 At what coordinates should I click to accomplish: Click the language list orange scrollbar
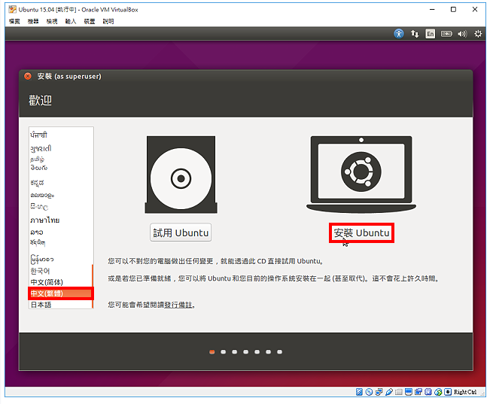pyautogui.click(x=93, y=286)
